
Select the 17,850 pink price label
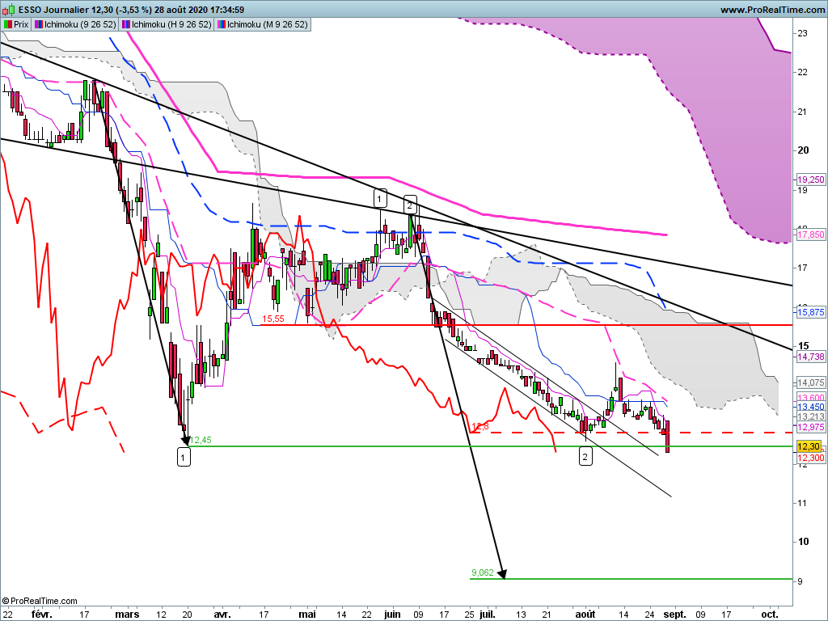coord(810,234)
